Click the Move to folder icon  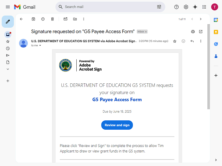click(x=75, y=19)
